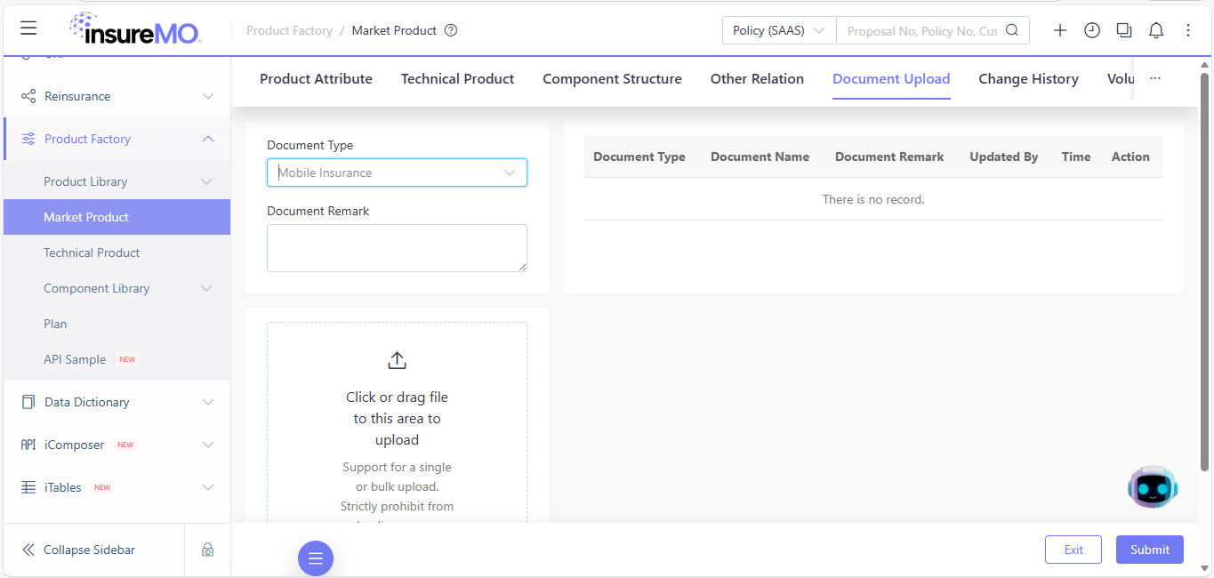Expand the Product Library chevron
This screenshot has height=578, width=1214.
pyautogui.click(x=206, y=181)
